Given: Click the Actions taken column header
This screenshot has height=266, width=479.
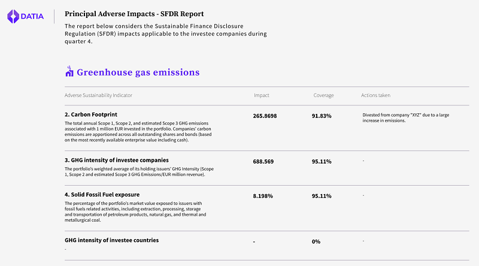Looking at the screenshot, I should click(376, 95).
